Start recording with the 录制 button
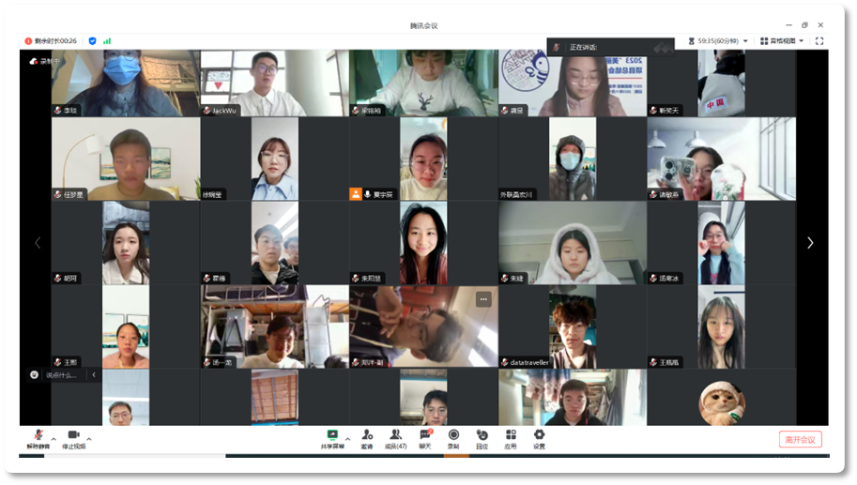The image size is (857, 485). point(453,438)
